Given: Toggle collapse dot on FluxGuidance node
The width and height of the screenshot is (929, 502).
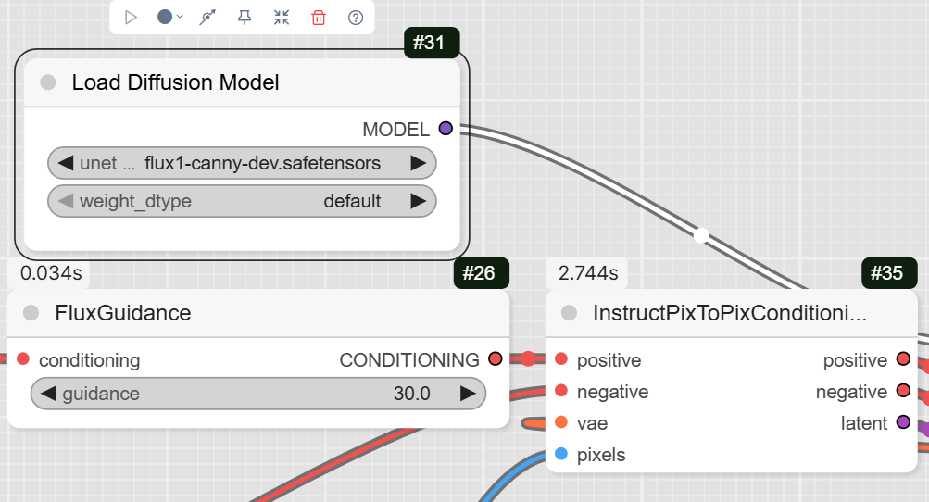Looking at the screenshot, I should point(31,313).
